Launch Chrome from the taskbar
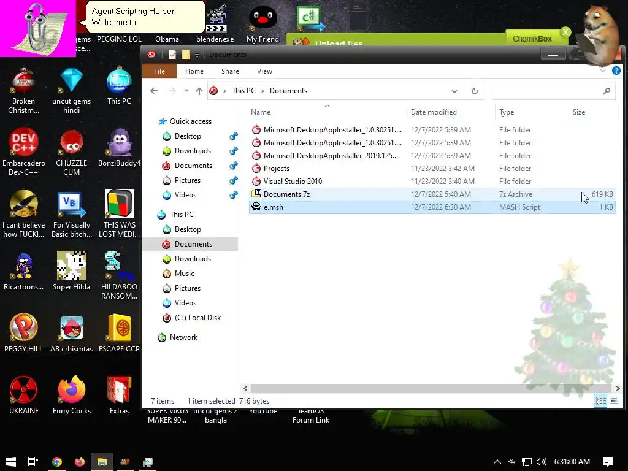Screen dimensions: 628x471 (57, 461)
